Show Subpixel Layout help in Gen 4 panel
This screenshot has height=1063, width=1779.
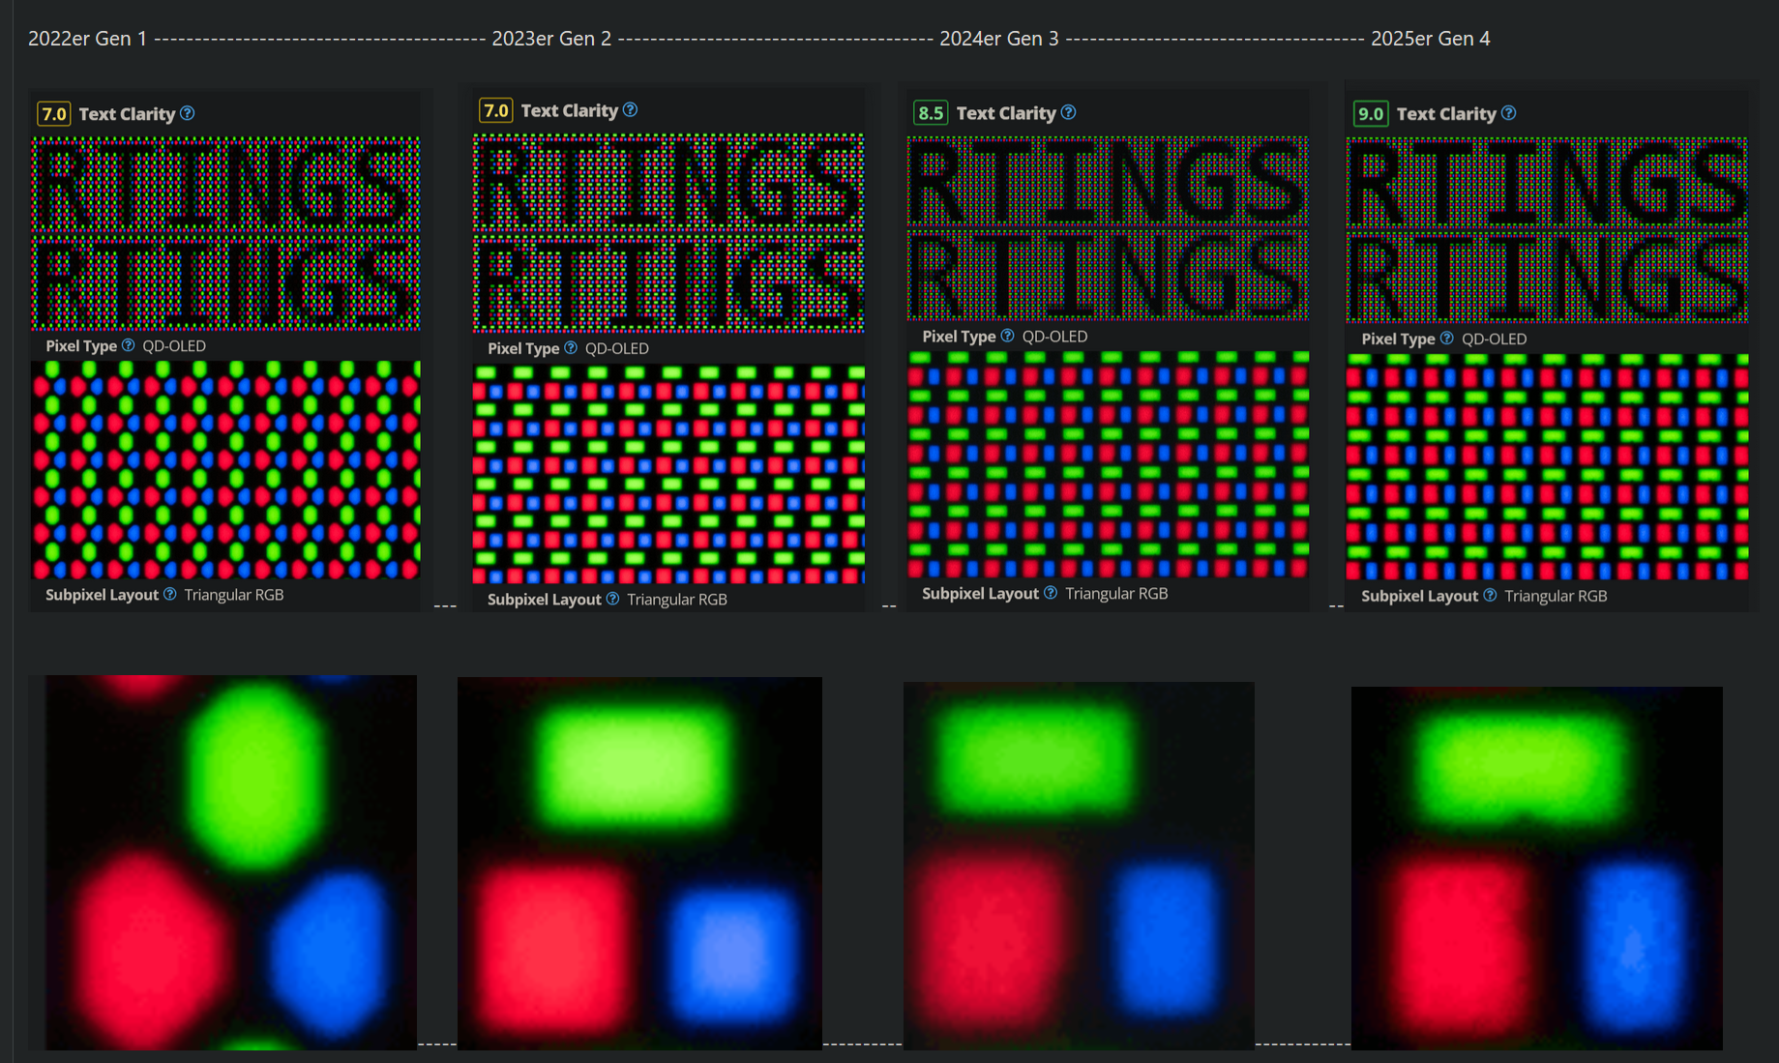pyautogui.click(x=1490, y=596)
